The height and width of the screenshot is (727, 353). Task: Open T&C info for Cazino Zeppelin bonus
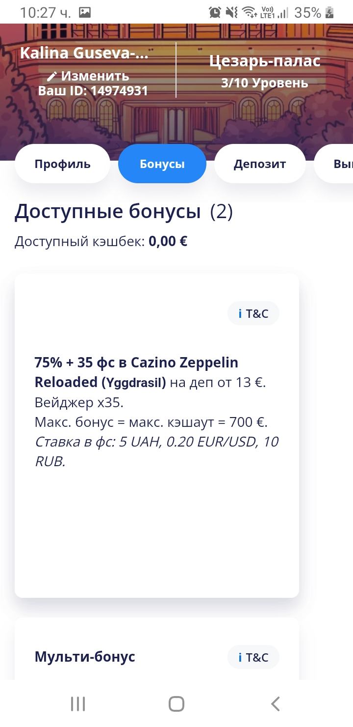point(253,313)
